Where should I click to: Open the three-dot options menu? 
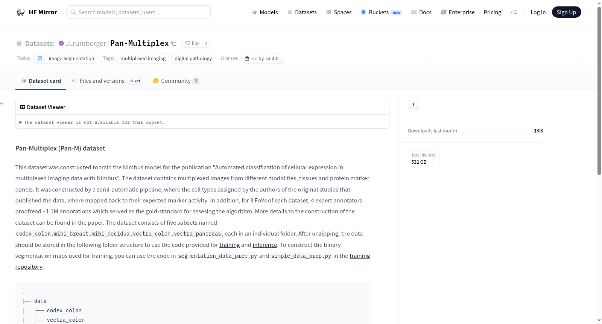(413, 105)
